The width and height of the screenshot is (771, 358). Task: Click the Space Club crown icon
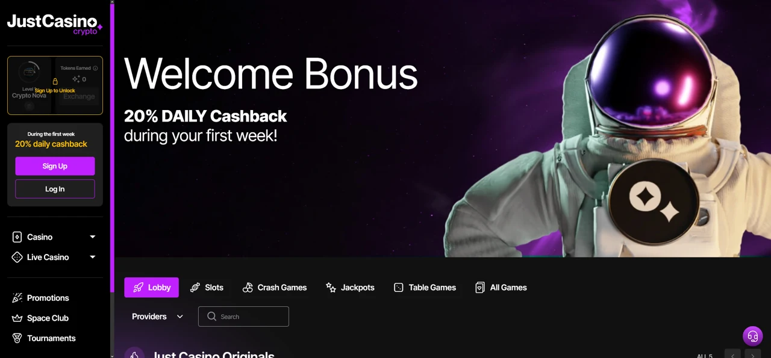17,318
